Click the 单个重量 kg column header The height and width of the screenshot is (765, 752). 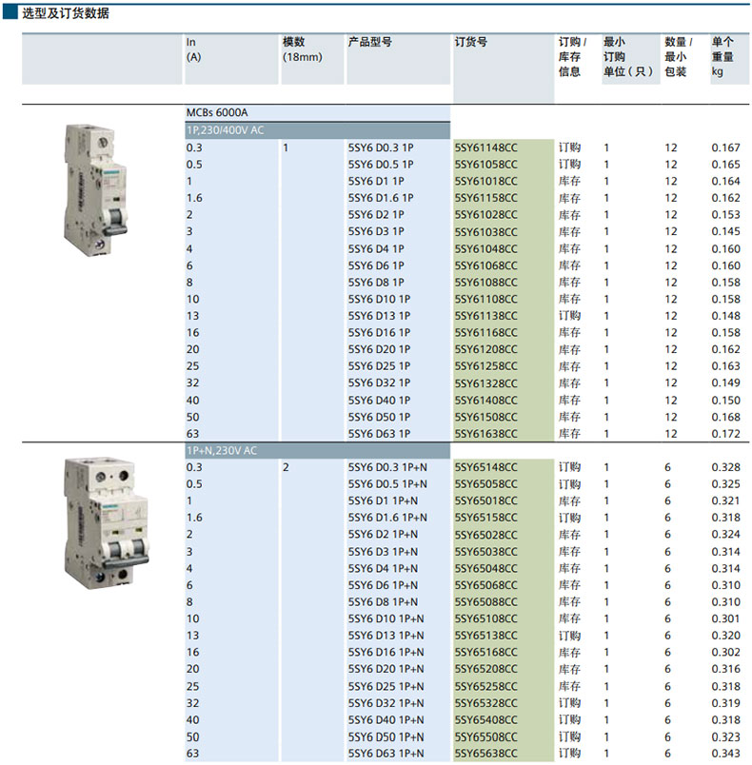tap(722, 56)
